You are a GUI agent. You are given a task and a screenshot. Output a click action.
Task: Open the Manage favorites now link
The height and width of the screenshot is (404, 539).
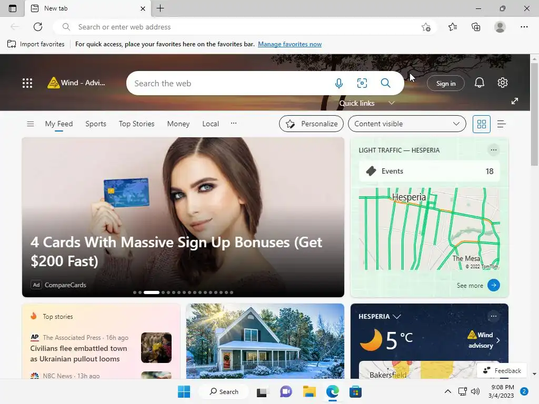(x=290, y=44)
